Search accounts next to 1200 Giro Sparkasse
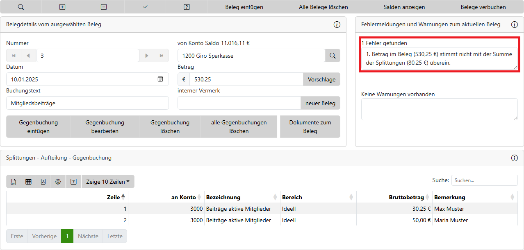 pos(333,56)
